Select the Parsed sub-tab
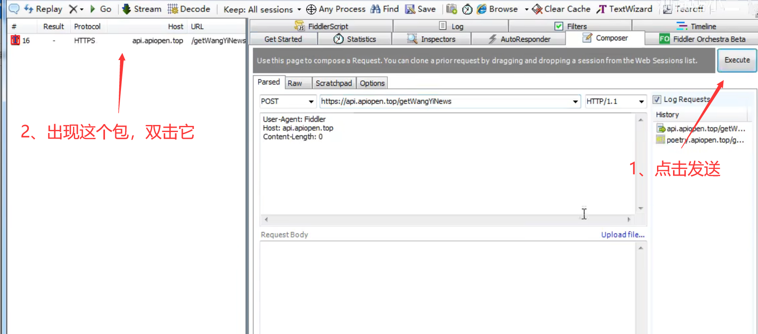Screen dimensions: 758x334 click(269, 82)
